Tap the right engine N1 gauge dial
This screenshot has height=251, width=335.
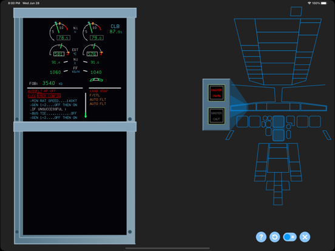[92, 31]
